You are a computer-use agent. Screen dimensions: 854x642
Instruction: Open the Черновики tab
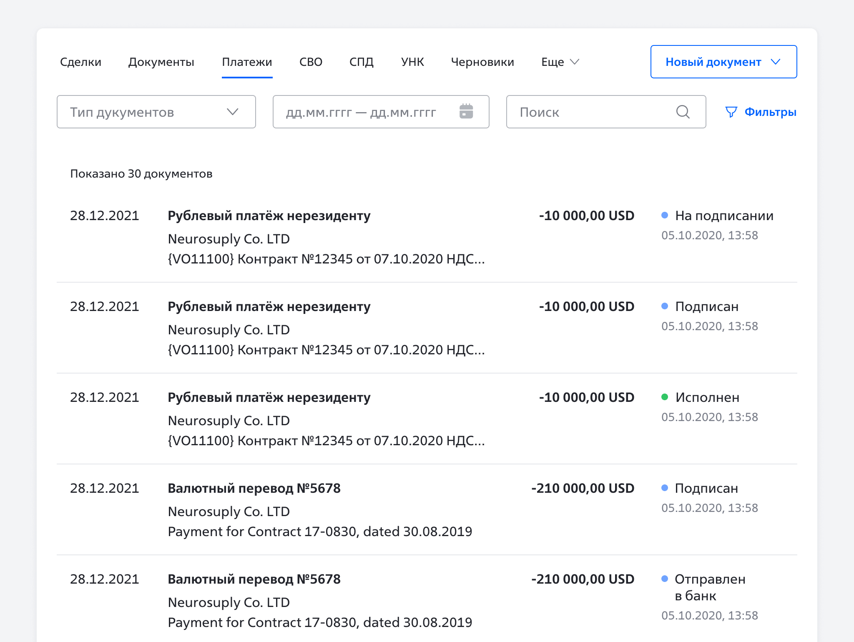click(x=482, y=62)
